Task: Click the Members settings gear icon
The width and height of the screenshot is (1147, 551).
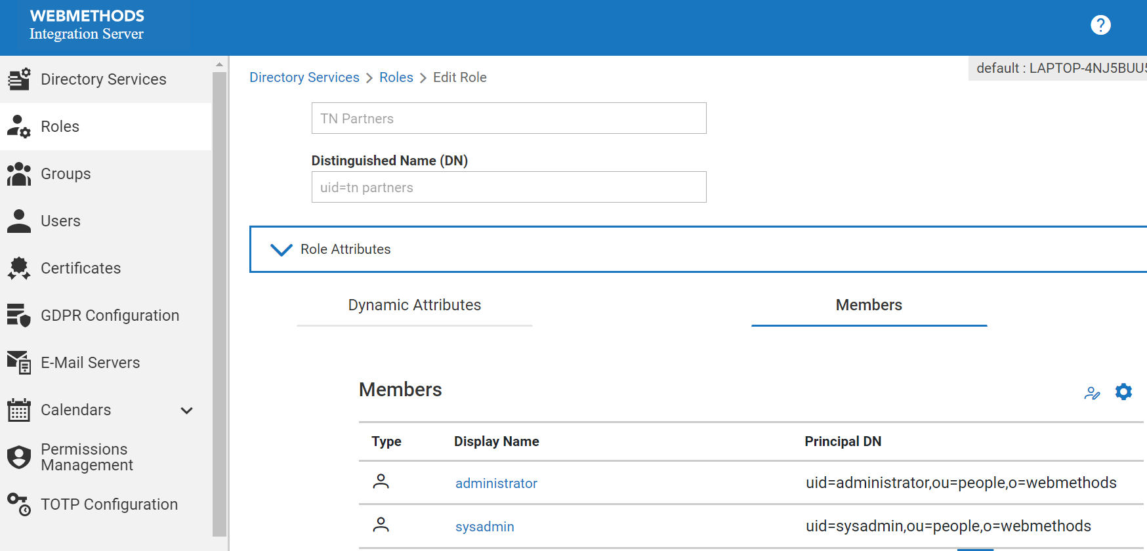Action: [1123, 392]
